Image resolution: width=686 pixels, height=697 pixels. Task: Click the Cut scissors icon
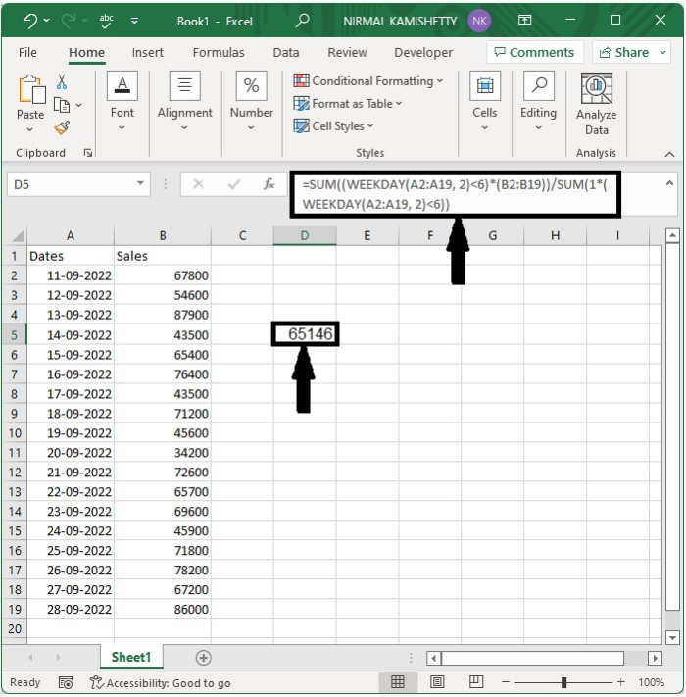[62, 81]
